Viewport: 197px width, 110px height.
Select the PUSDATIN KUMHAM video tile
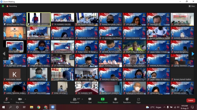click(x=39, y=19)
